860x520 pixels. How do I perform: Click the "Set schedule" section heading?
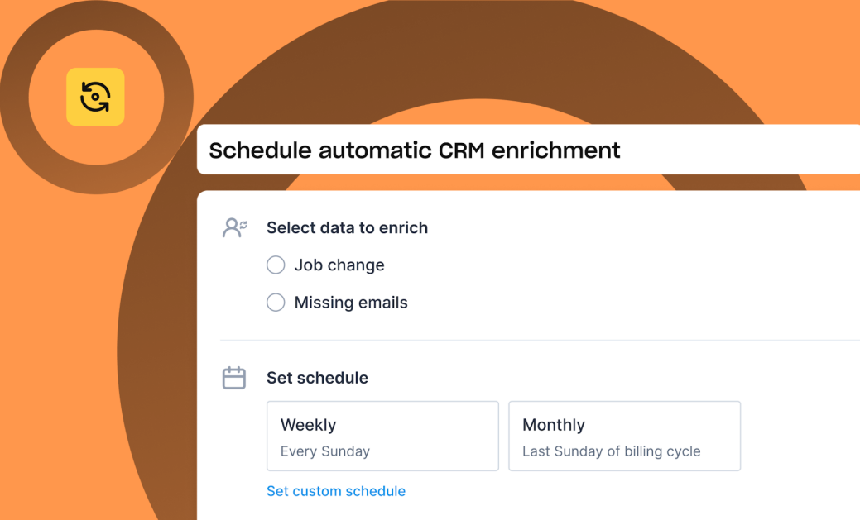pyautogui.click(x=317, y=378)
